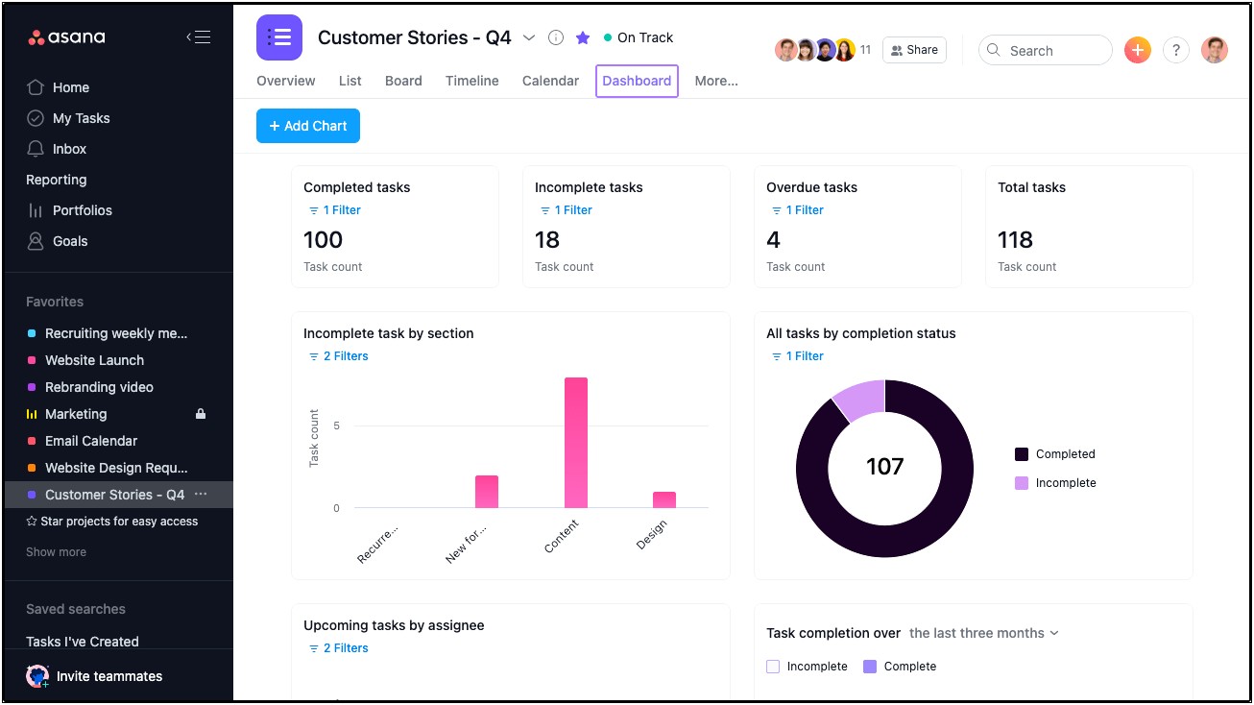Open the profile avatar menu

tap(1215, 50)
